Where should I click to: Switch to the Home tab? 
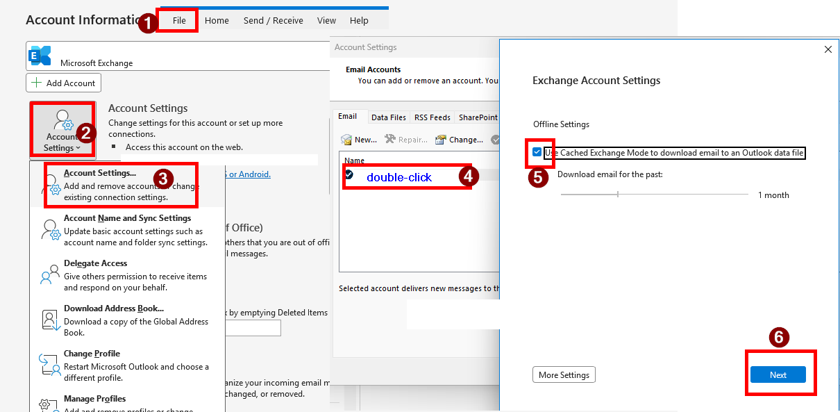pyautogui.click(x=217, y=20)
